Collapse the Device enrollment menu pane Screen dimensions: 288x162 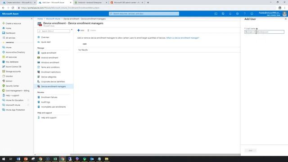click(x=72, y=29)
